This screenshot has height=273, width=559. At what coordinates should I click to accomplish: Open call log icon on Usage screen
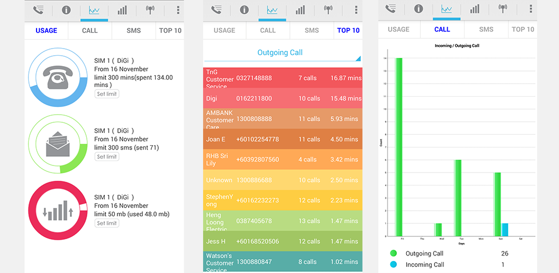[x=39, y=10]
